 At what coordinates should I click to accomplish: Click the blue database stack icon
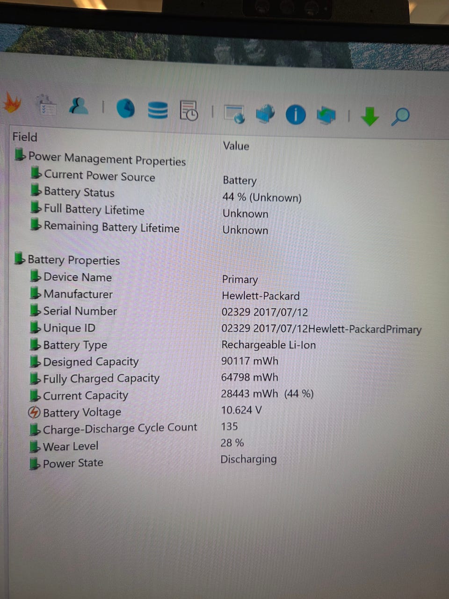coord(158,110)
